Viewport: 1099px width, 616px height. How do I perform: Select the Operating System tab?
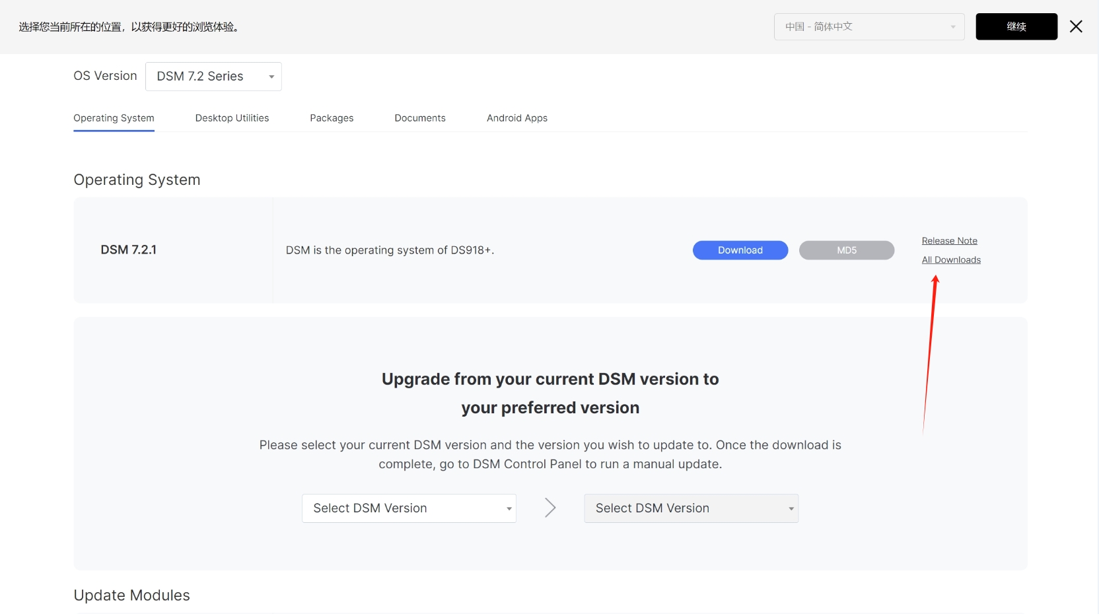[114, 118]
